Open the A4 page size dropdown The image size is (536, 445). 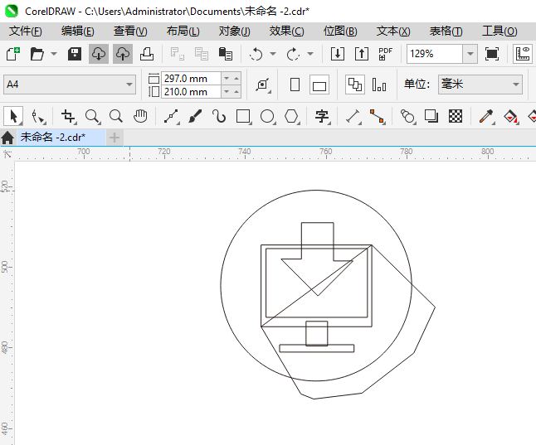click(x=129, y=85)
